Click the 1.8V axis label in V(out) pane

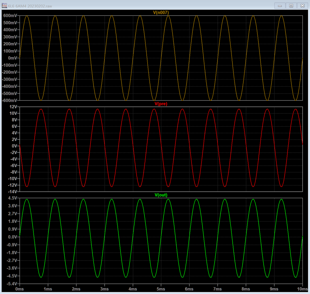tap(13, 221)
